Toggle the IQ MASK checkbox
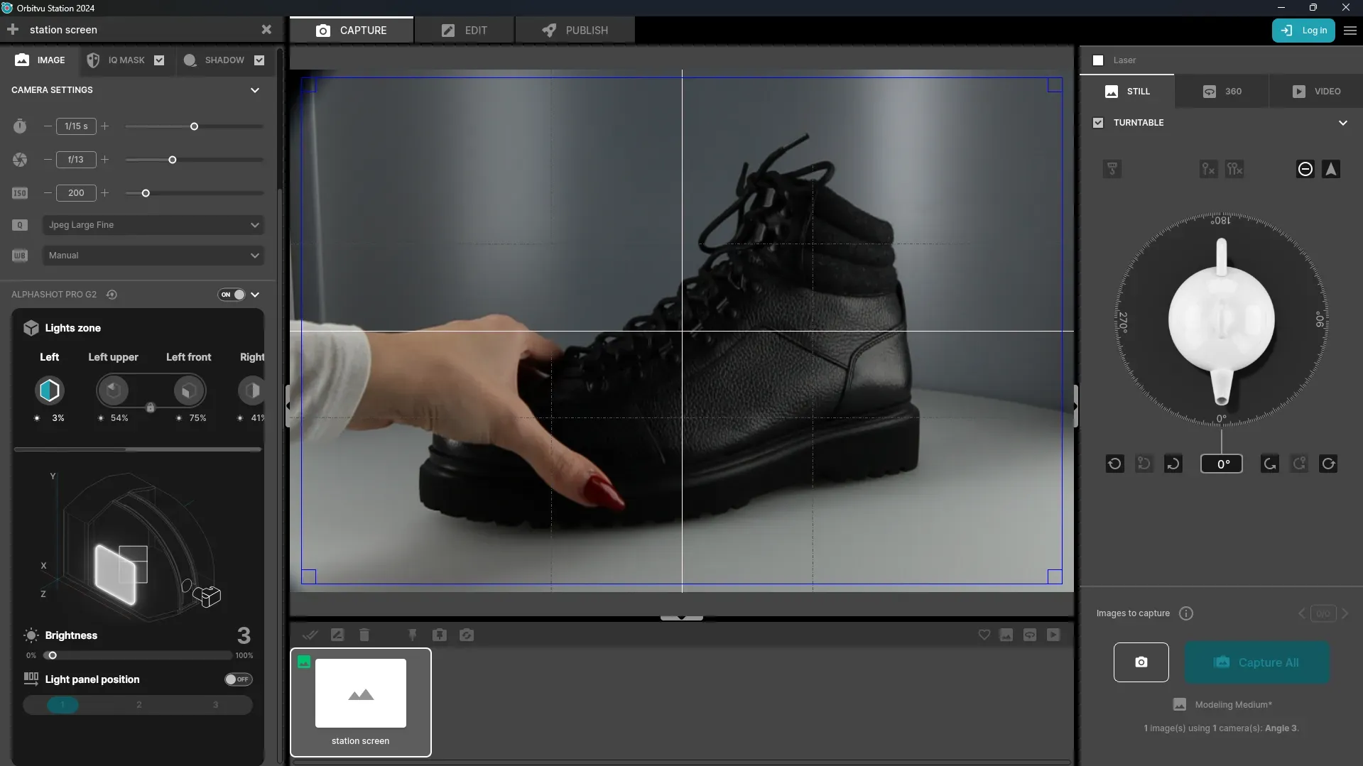This screenshot has height=766, width=1363. (159, 60)
